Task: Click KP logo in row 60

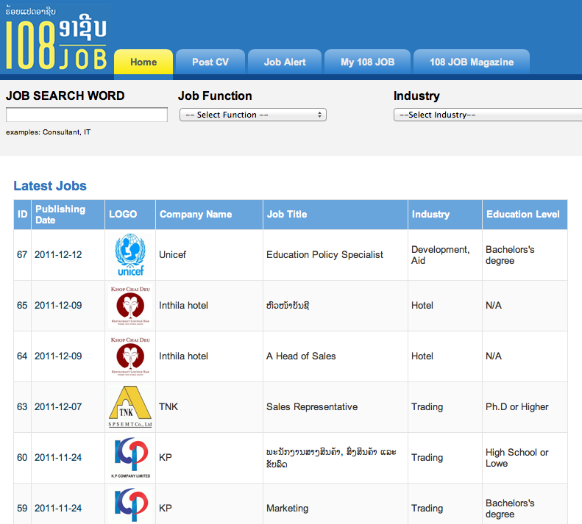Action: [131, 458]
